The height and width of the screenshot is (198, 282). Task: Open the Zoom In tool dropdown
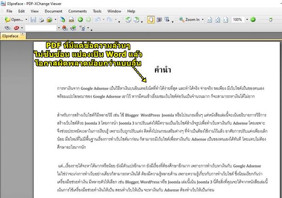203,19
